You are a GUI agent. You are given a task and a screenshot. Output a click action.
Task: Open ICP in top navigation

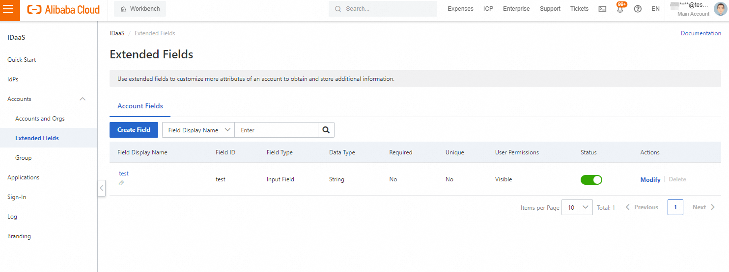click(488, 9)
